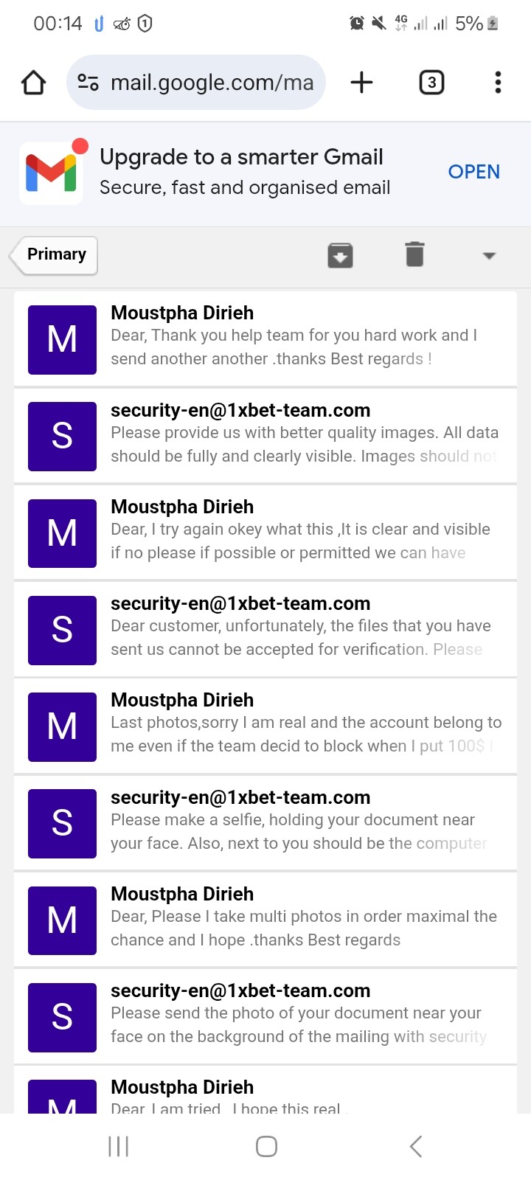Tap the browser home icon
The width and height of the screenshot is (531, 1180).
coord(33,83)
